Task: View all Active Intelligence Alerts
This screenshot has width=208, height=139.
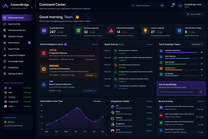Action: pos(95,44)
